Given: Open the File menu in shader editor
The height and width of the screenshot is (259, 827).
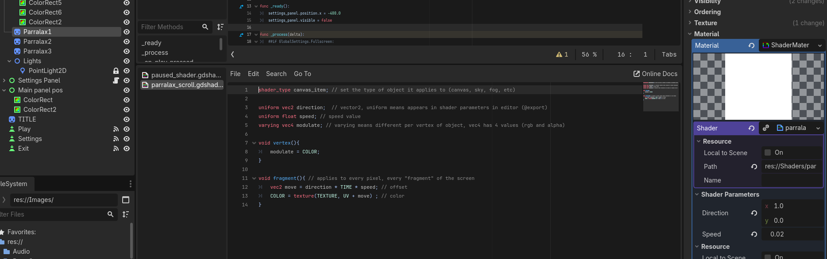Looking at the screenshot, I should [x=235, y=74].
